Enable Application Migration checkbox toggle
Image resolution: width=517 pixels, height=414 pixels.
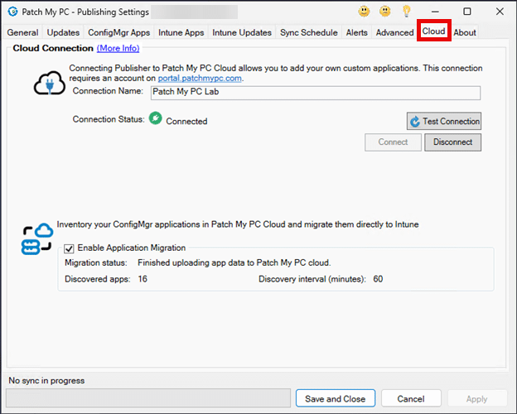pos(70,248)
